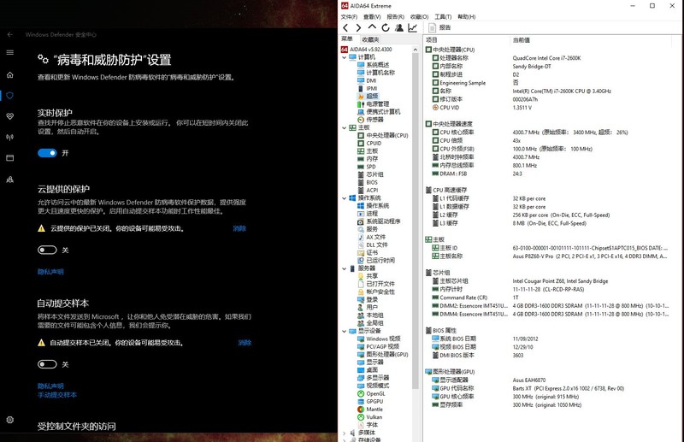Open Defender settings gear icon
The height and width of the screenshot is (442, 684).
10,420
